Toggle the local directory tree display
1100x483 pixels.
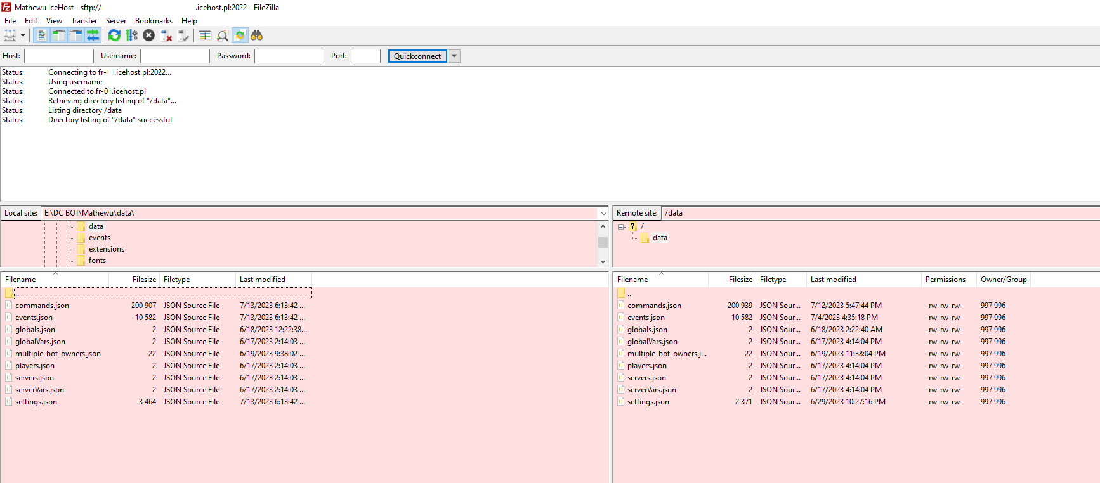pyautogui.click(x=58, y=35)
